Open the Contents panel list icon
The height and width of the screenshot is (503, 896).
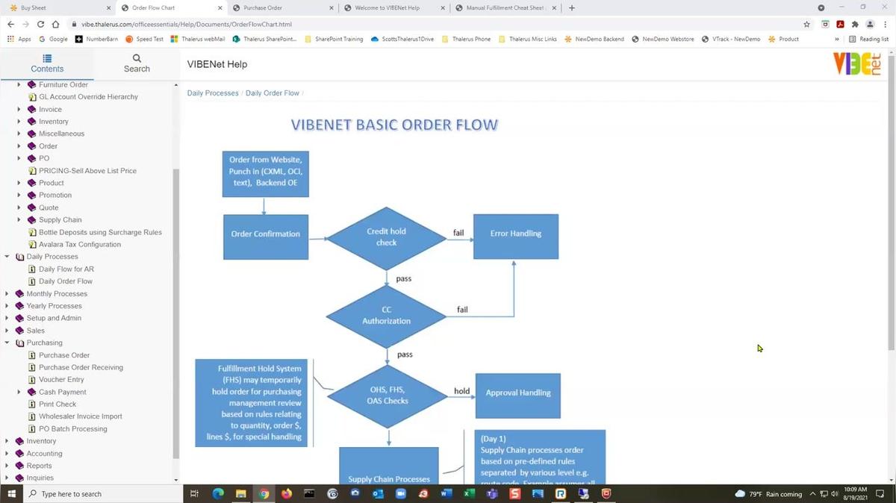47,57
